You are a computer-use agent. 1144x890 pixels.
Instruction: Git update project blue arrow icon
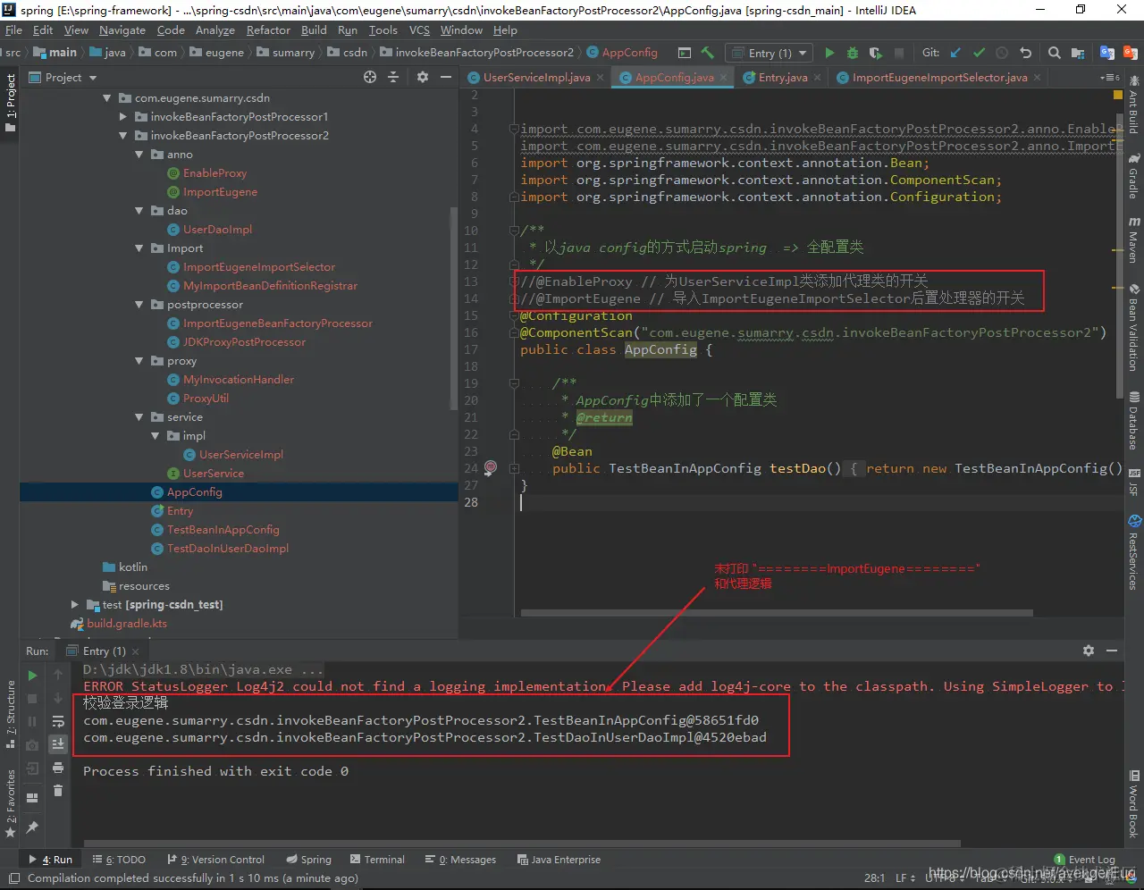(955, 53)
